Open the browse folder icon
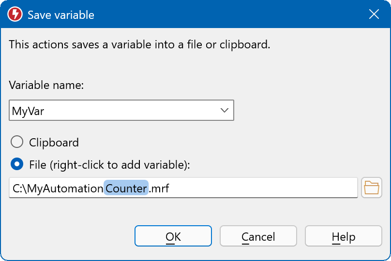This screenshot has height=261, width=391. pyautogui.click(x=371, y=188)
